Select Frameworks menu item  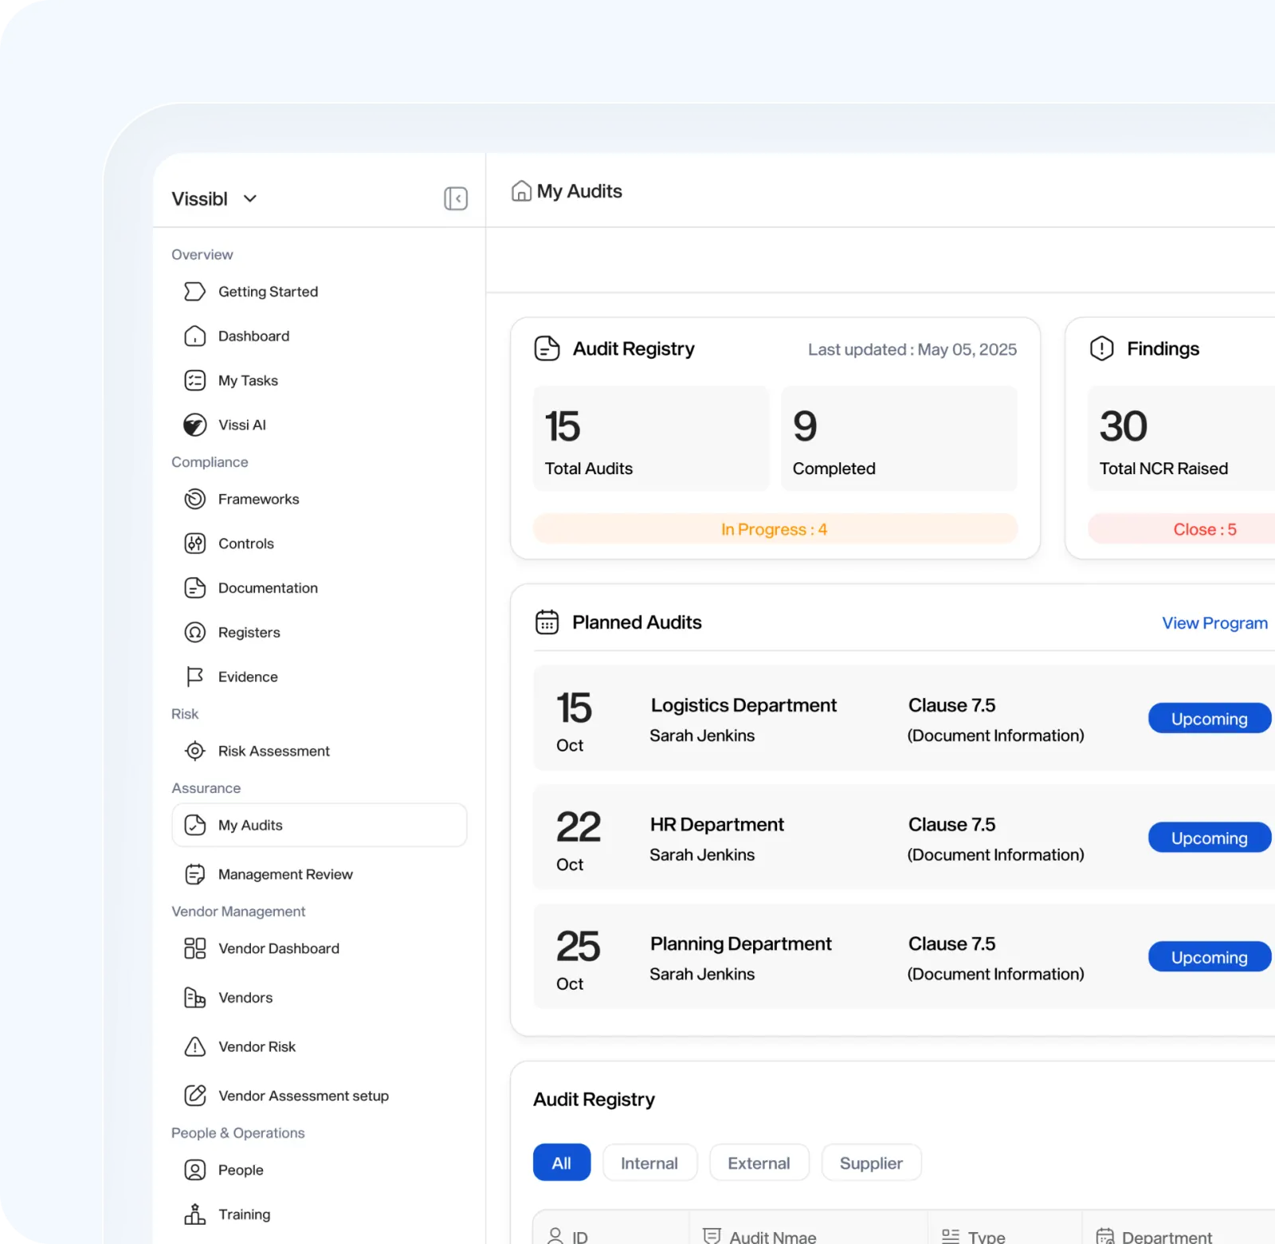tap(259, 499)
